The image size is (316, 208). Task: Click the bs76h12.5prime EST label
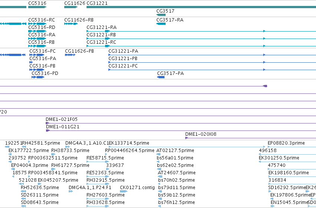click(x=176, y=202)
